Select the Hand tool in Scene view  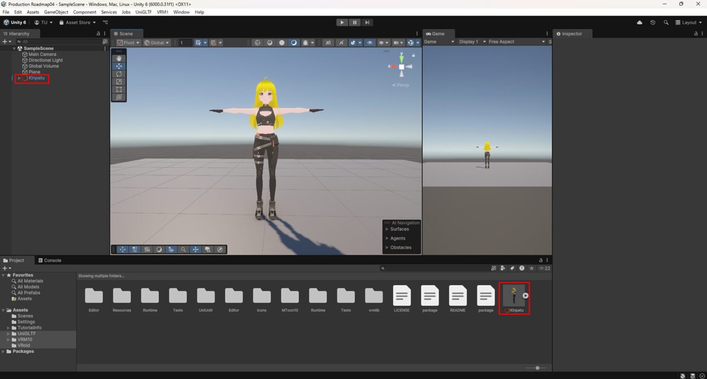tap(119, 58)
